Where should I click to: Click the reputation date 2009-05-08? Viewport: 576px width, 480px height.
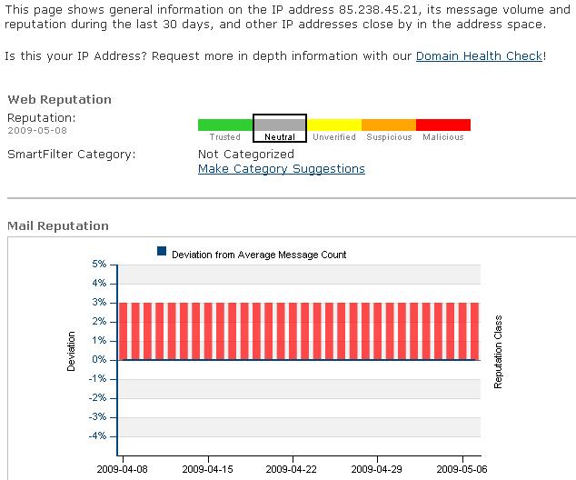tap(37, 131)
